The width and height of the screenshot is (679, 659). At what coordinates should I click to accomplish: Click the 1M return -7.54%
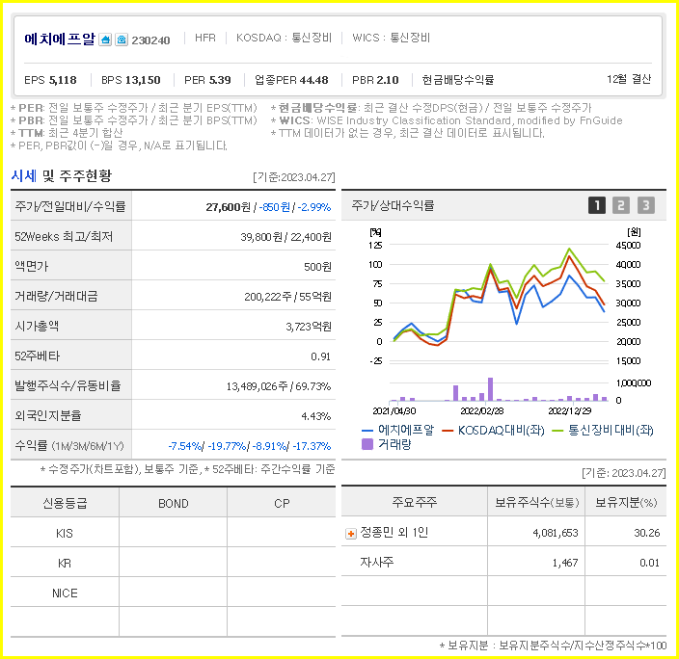(x=185, y=446)
